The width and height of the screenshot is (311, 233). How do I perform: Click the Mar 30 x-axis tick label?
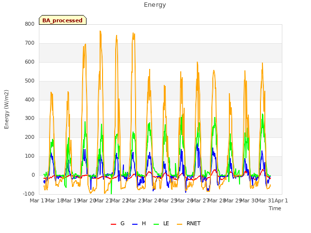click(x=249, y=200)
